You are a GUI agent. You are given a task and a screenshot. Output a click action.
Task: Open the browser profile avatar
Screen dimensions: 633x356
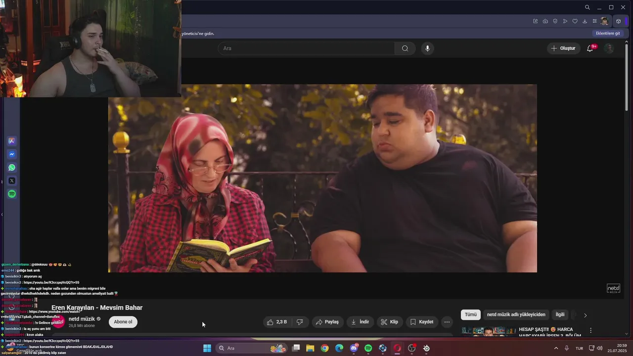(604, 21)
